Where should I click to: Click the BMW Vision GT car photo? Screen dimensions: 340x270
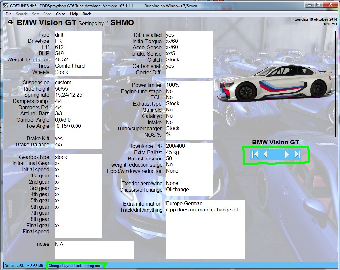pyautogui.click(x=276, y=84)
